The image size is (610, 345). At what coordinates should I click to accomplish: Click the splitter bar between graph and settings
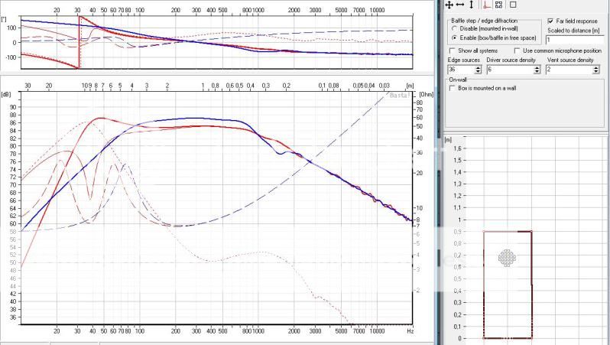pos(439,172)
